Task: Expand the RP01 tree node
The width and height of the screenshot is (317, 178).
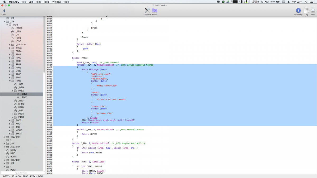Action: click(x=10, y=55)
